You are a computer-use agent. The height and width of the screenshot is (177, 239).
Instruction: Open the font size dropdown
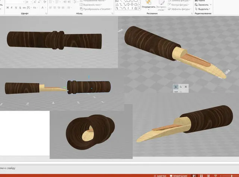click(31, 2)
